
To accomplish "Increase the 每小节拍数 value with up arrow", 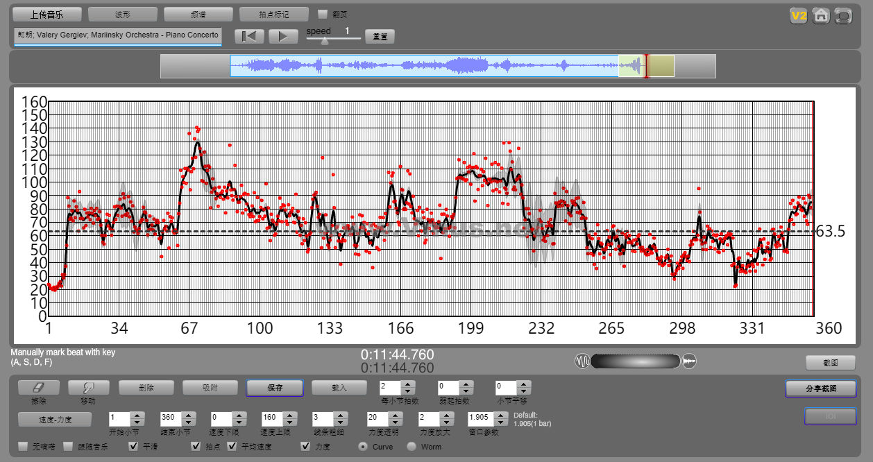I will 409,384.
